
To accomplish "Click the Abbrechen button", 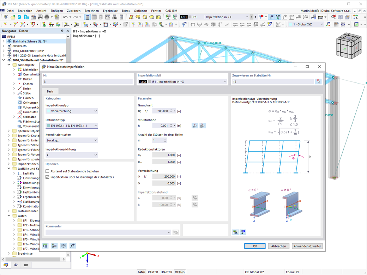I will coord(278,246).
